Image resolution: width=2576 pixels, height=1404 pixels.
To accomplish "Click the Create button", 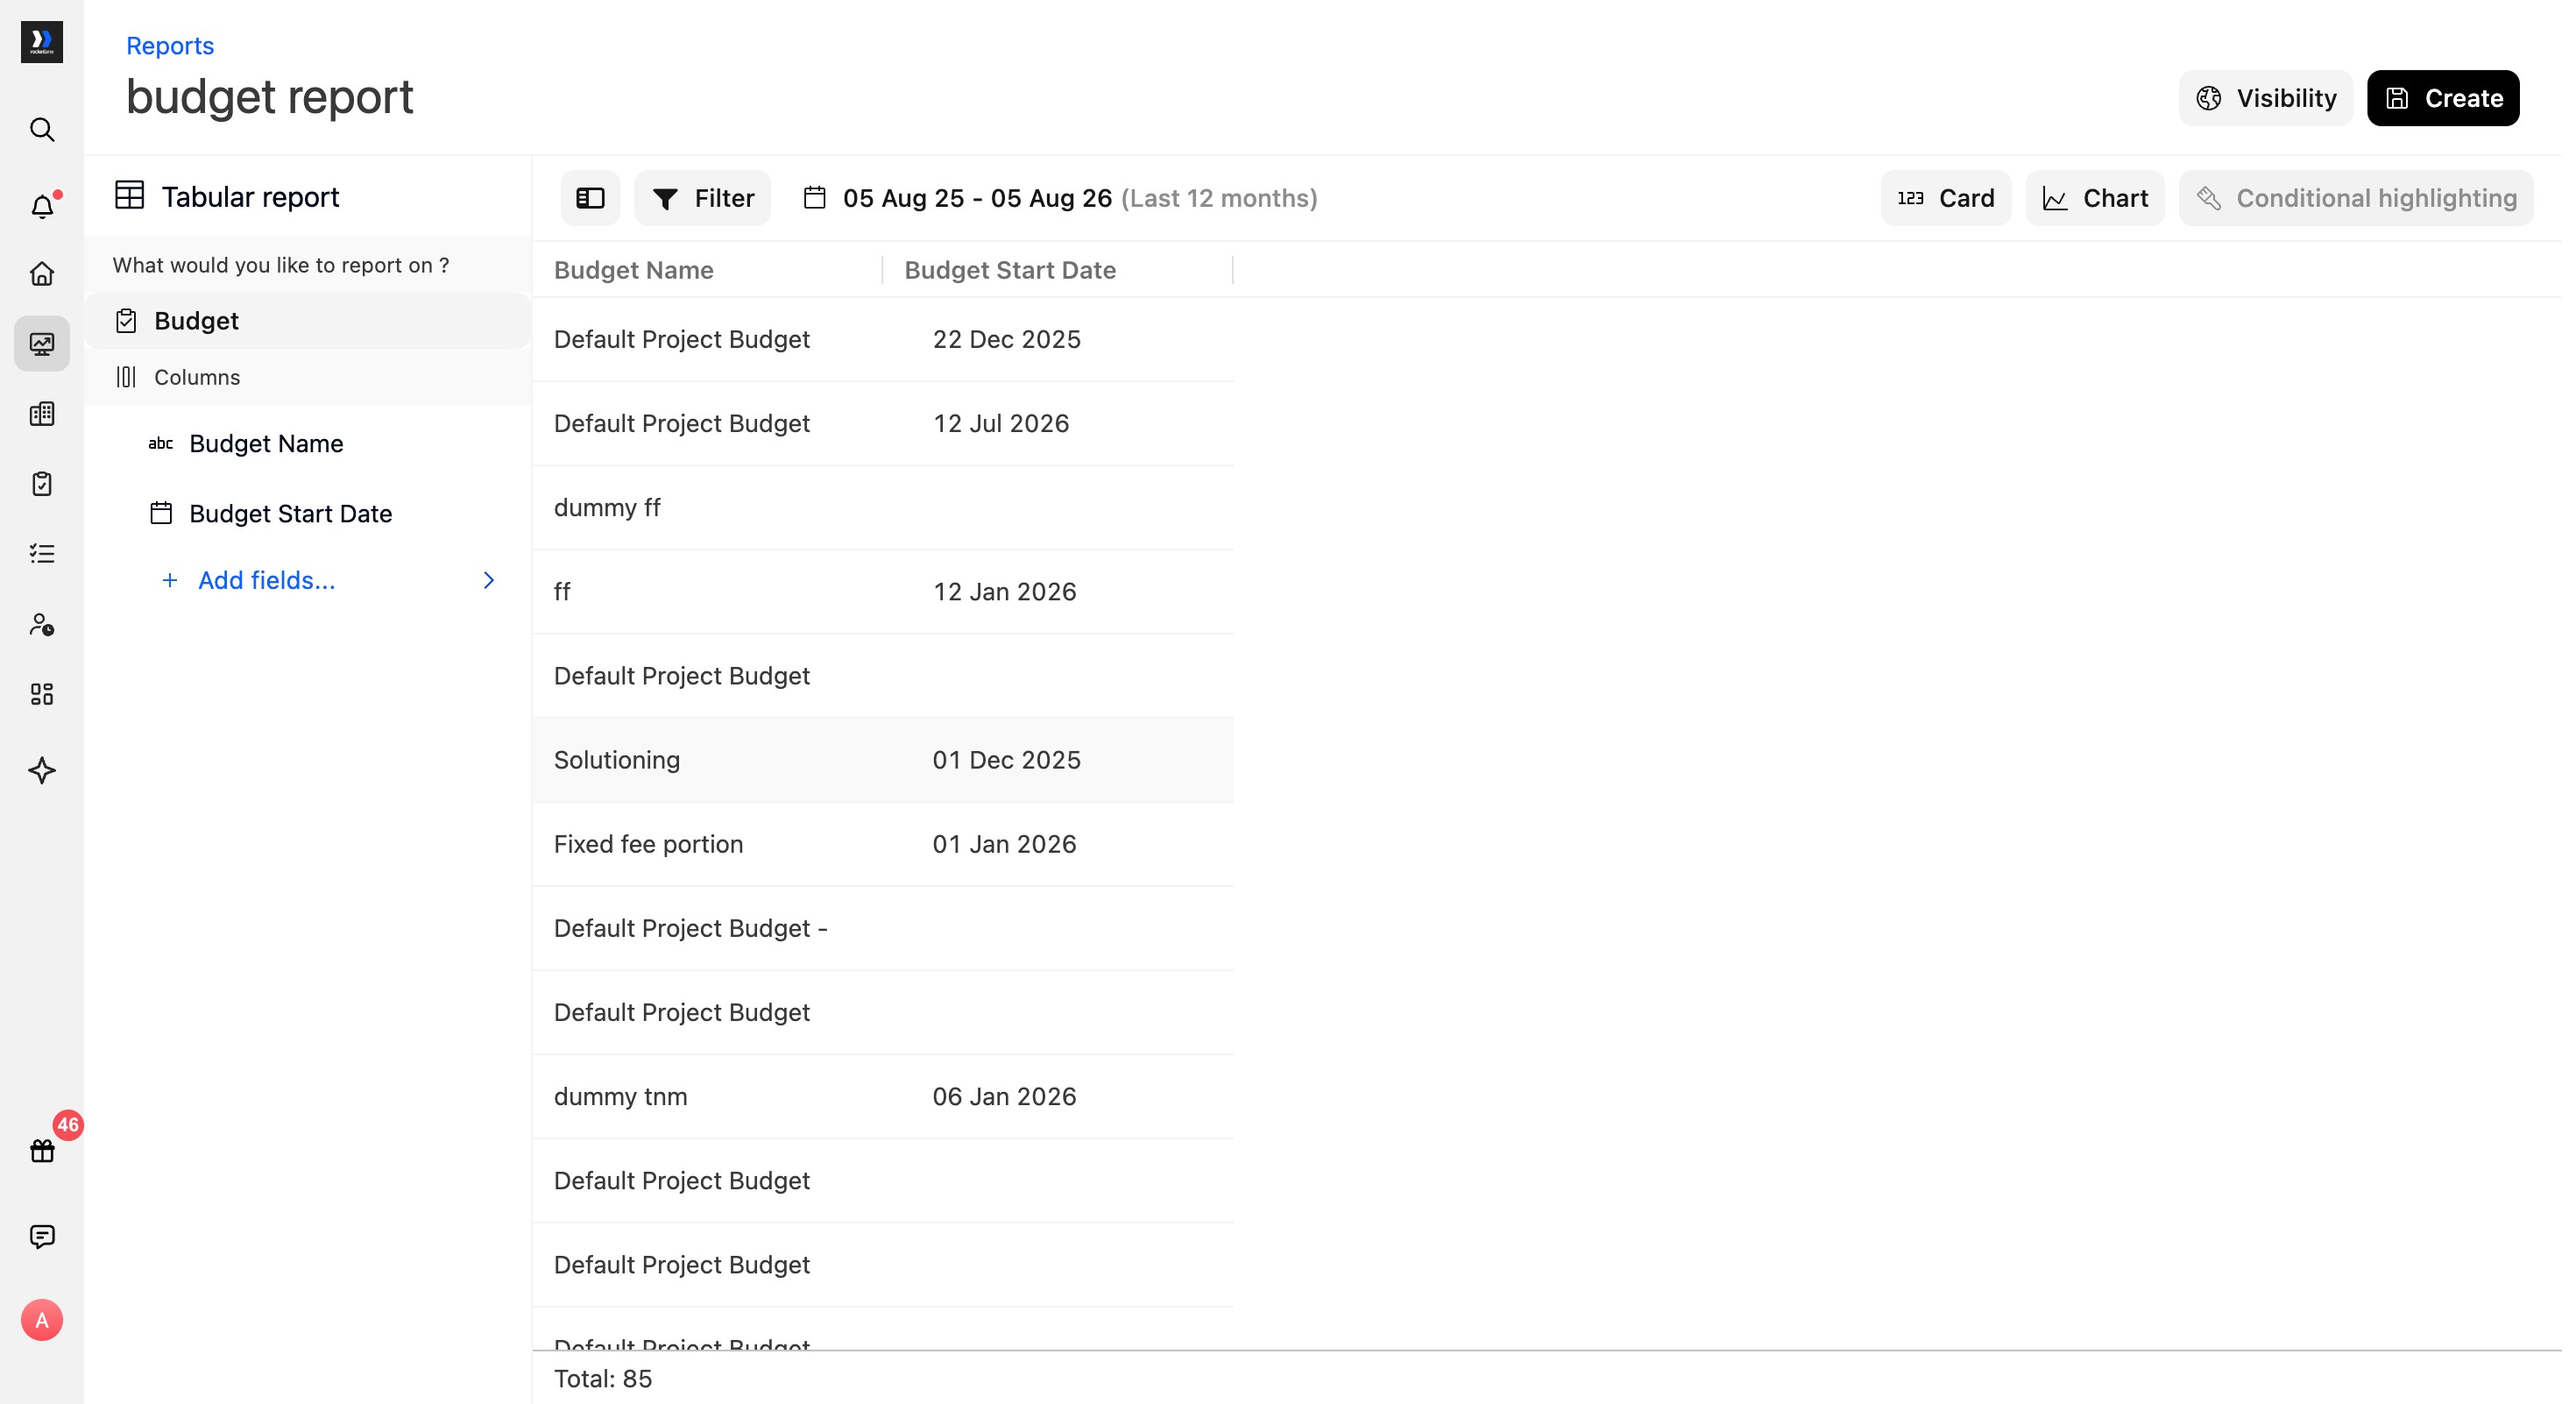I will (x=2444, y=98).
